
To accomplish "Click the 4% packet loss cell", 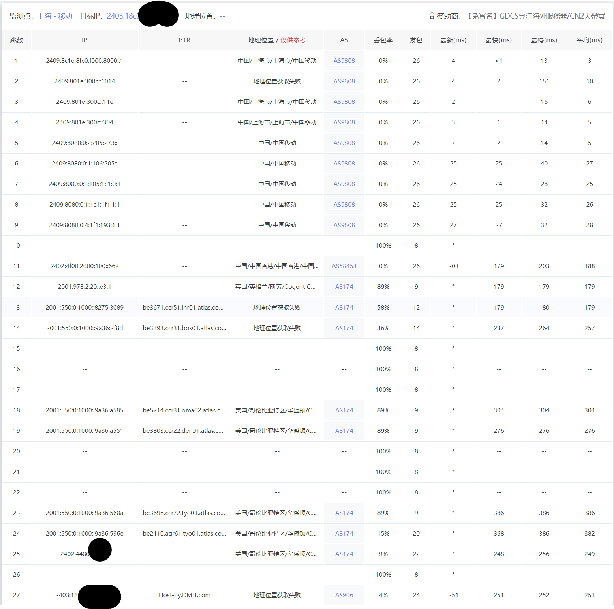I will click(383, 595).
